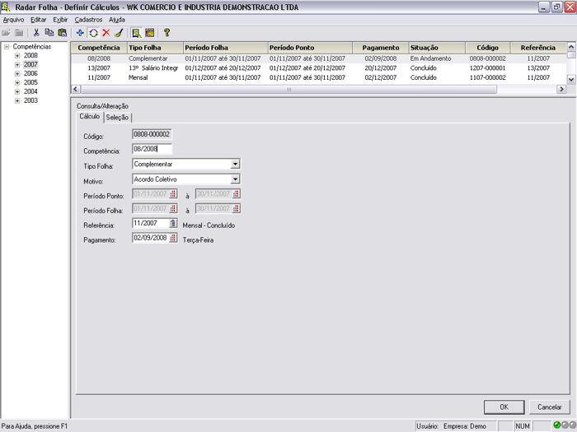Click the lookup icon beside Referência field
Viewport: 577px width, 432px height.
(x=173, y=223)
